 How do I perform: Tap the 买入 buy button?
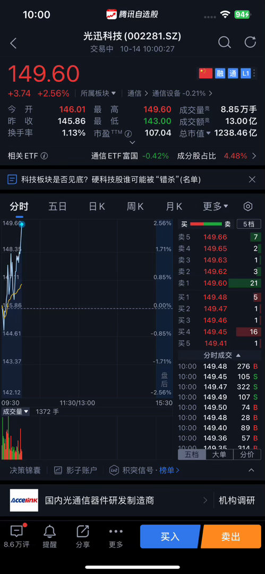point(170,536)
